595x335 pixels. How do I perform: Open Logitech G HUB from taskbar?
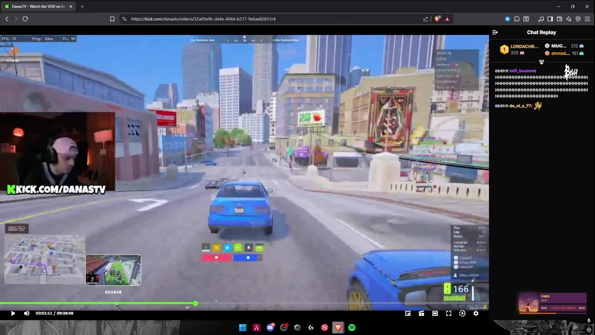(311, 328)
